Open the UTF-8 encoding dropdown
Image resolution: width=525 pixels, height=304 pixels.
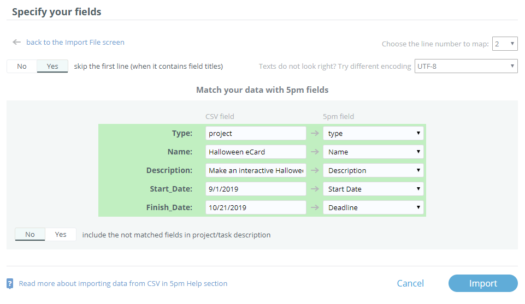466,66
